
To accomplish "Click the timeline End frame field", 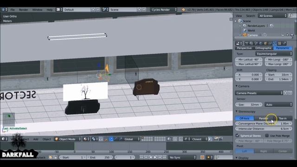I will [100, 157].
